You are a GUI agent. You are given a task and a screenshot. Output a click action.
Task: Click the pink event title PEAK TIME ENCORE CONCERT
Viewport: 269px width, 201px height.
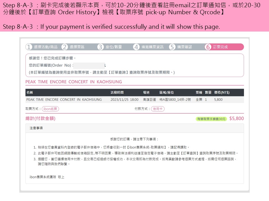(74, 82)
